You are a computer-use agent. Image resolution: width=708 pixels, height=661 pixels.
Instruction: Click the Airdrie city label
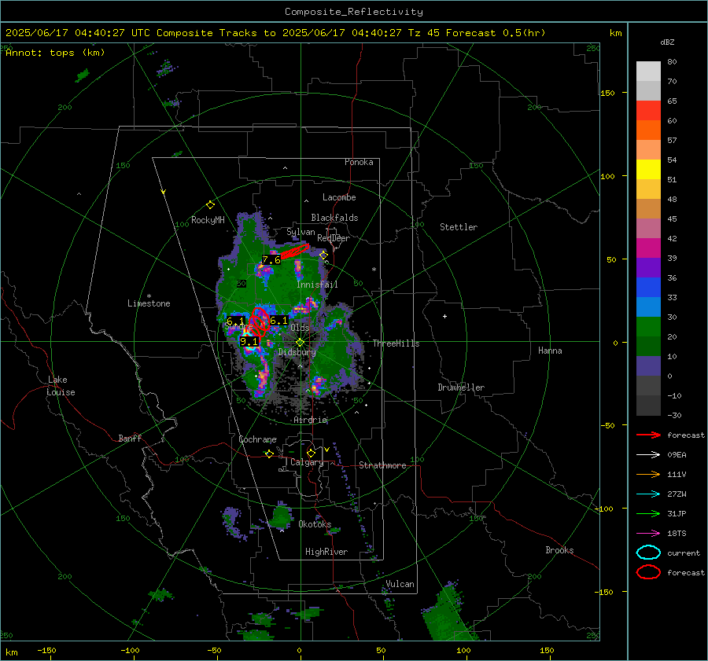(x=310, y=420)
